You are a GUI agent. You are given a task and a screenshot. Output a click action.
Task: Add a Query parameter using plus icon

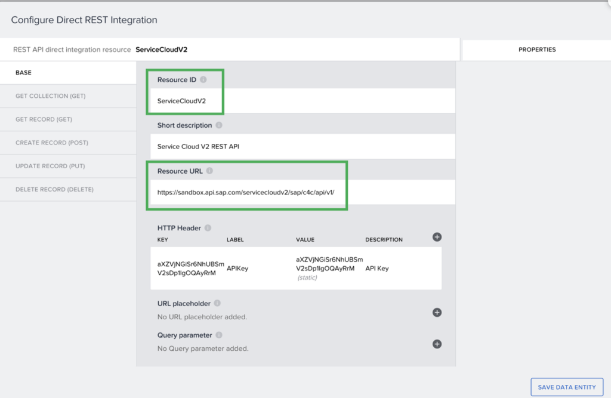pos(437,344)
